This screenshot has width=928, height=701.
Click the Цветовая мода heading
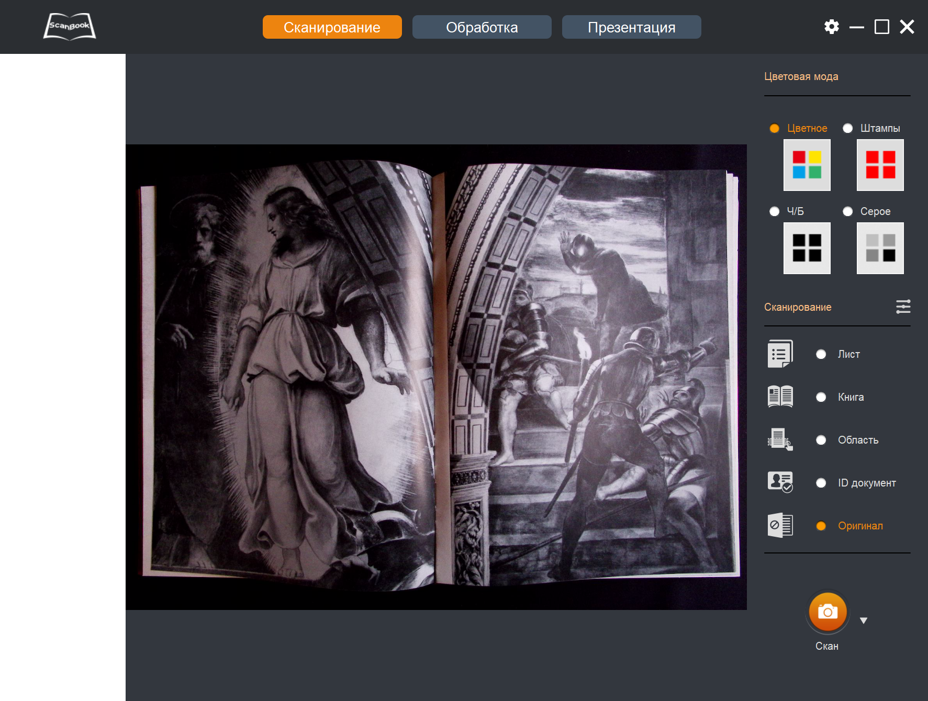tap(801, 76)
